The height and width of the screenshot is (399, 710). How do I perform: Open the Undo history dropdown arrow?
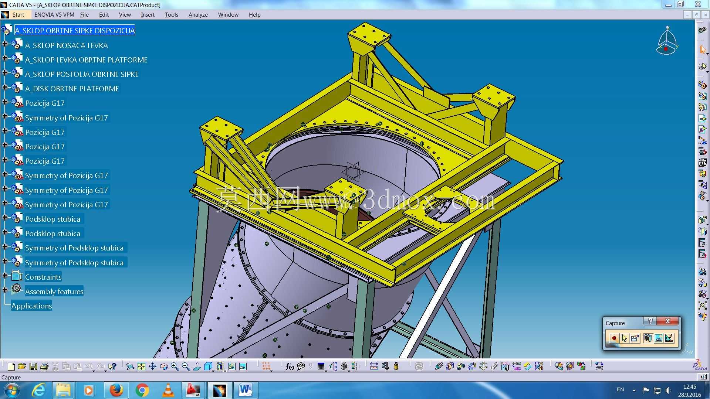[94, 371]
